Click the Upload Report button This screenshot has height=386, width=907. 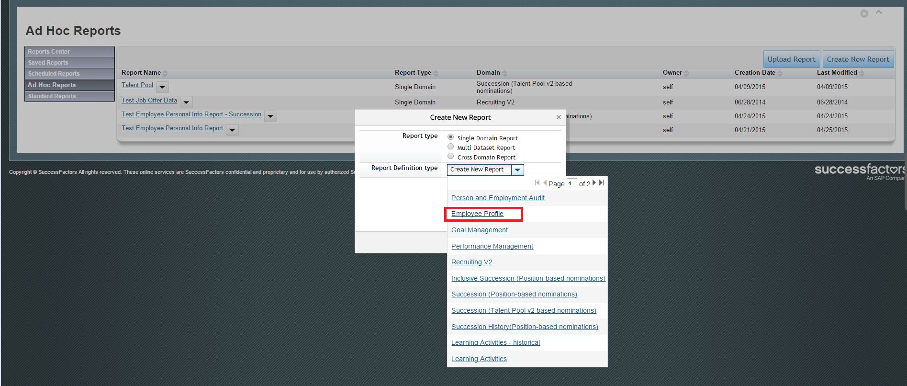791,59
